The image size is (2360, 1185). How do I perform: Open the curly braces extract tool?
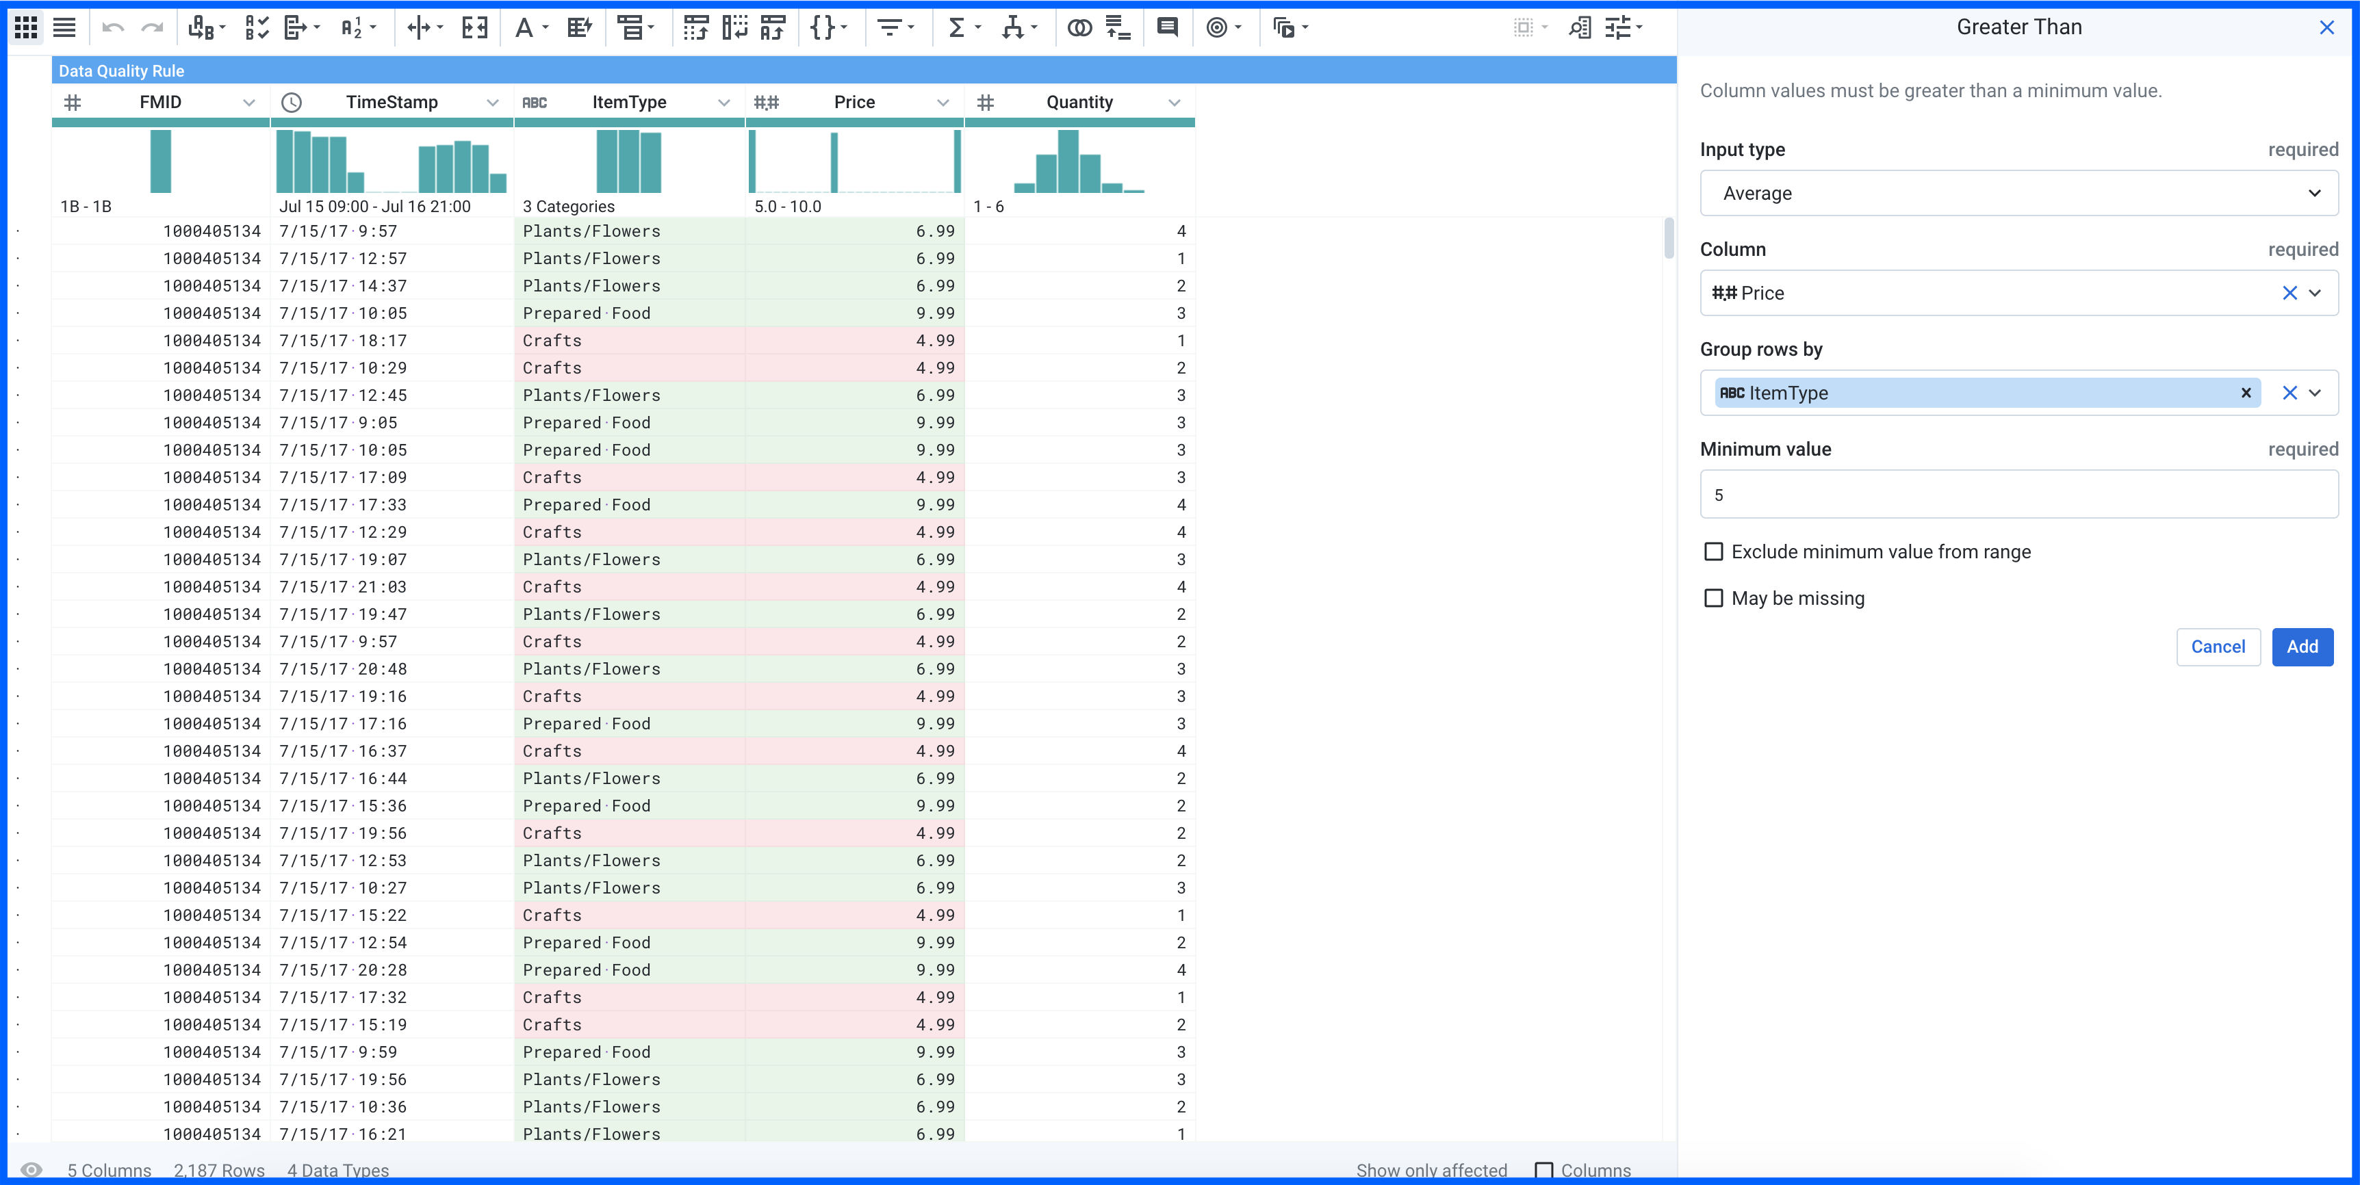pyautogui.click(x=828, y=27)
